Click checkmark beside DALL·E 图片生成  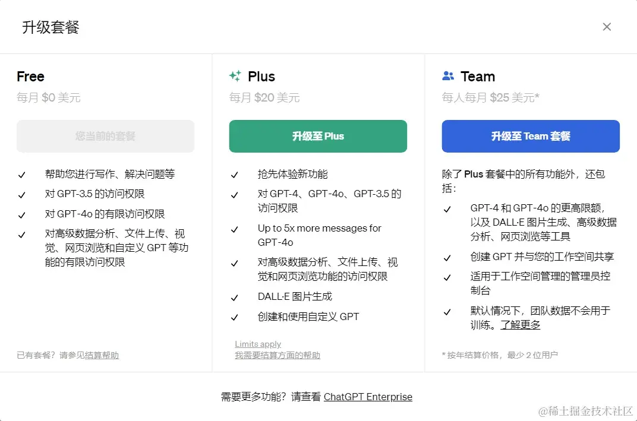pos(234,297)
